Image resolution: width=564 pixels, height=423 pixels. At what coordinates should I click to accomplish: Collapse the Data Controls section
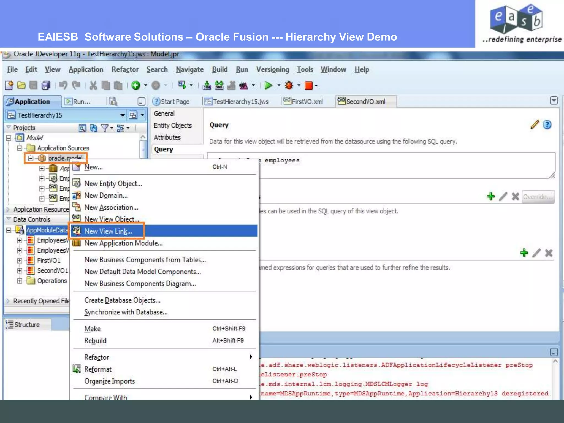coord(9,219)
